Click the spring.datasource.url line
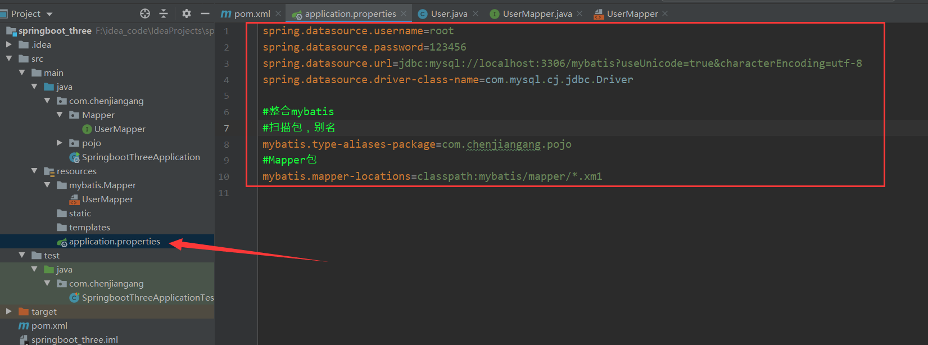 tap(562, 63)
